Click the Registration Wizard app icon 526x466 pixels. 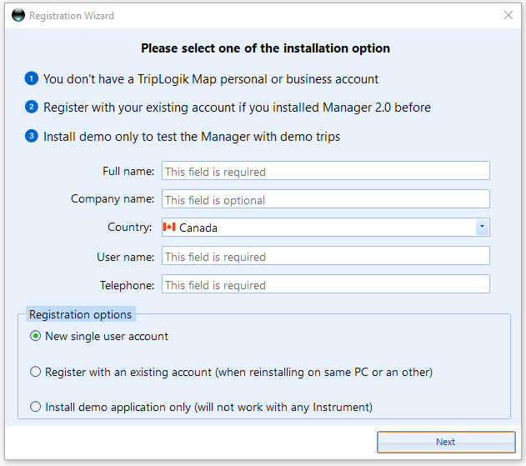18,16
